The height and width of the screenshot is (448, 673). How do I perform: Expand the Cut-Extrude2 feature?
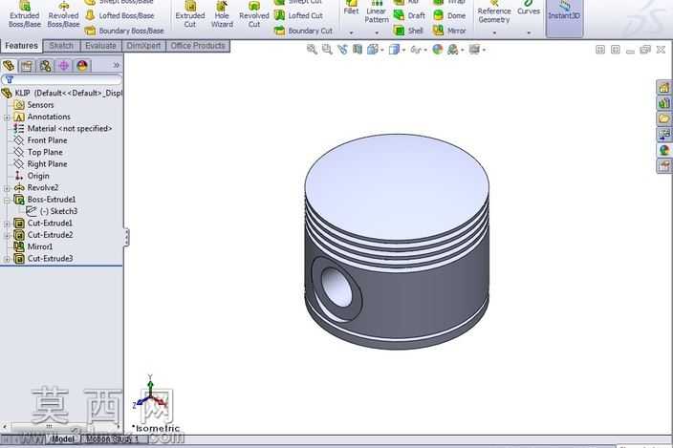coord(7,235)
